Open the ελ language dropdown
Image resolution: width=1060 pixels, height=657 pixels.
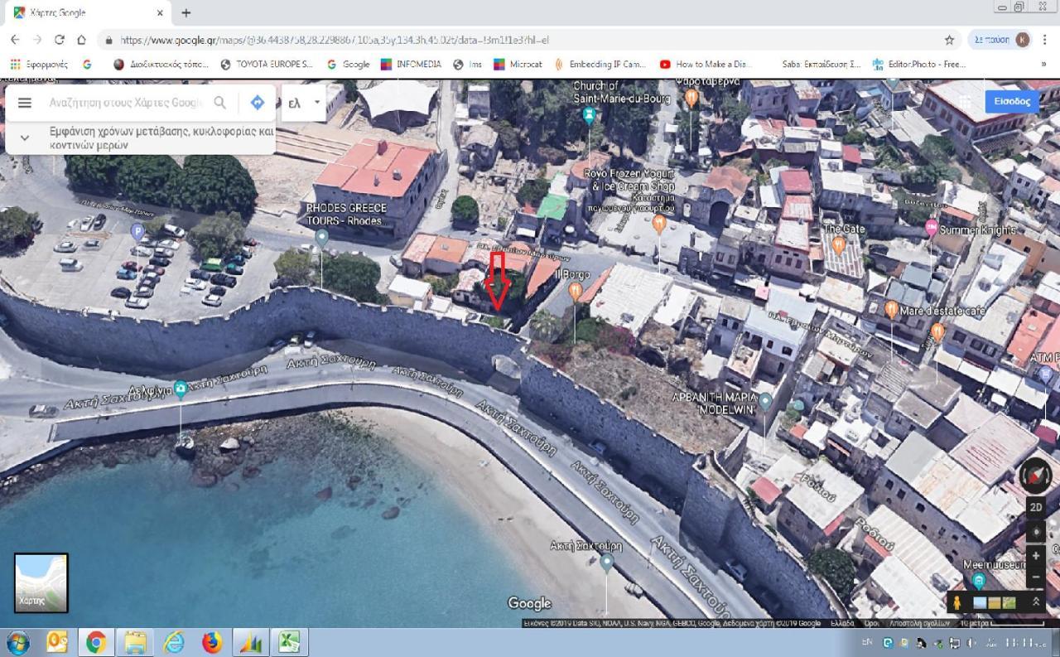pos(304,103)
